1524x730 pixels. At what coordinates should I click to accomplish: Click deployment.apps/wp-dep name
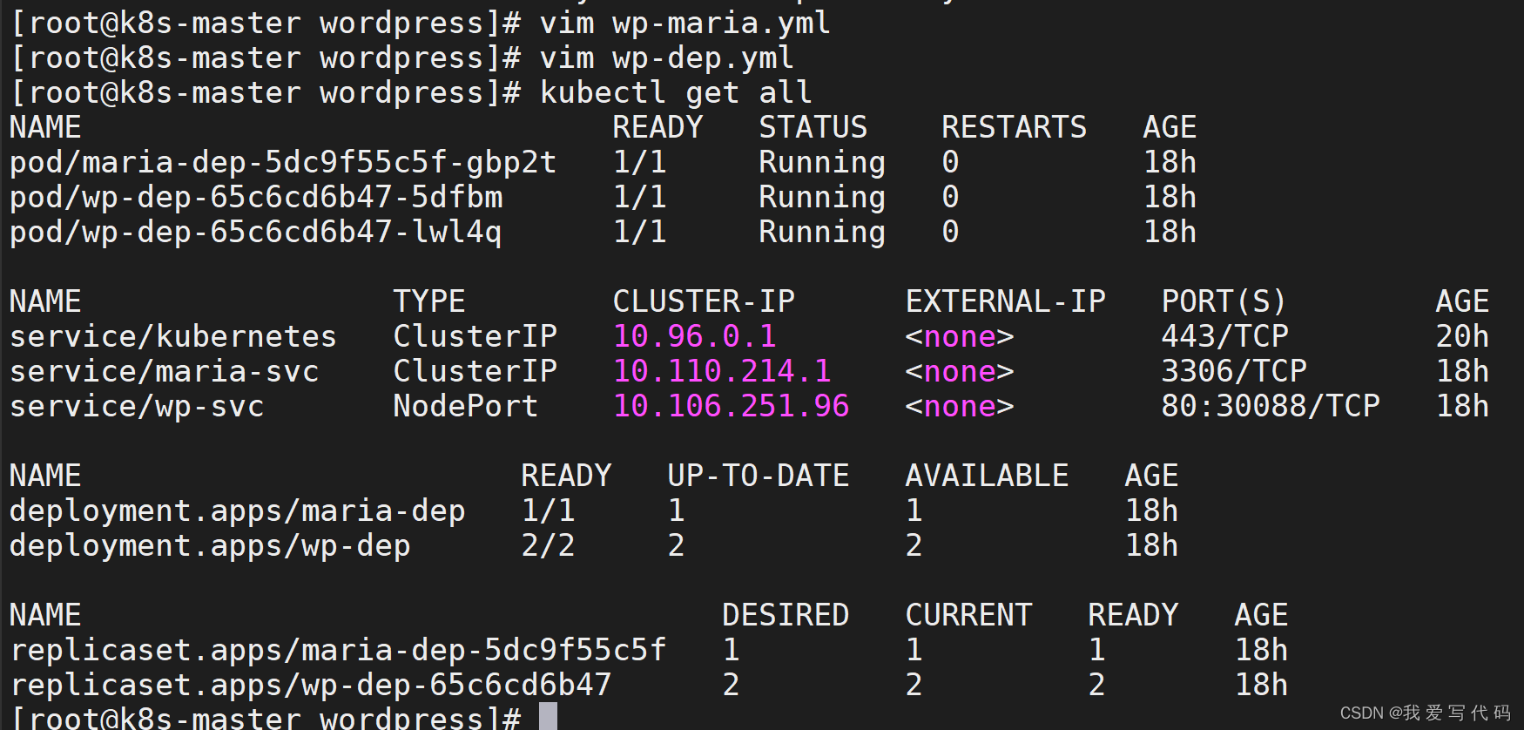pos(209,545)
